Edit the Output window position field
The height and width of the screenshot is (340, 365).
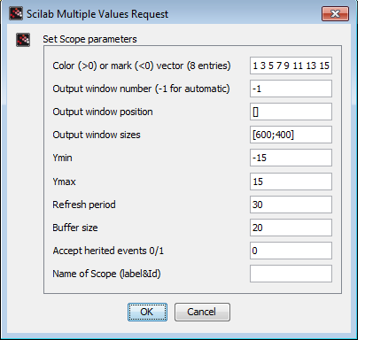pos(291,112)
